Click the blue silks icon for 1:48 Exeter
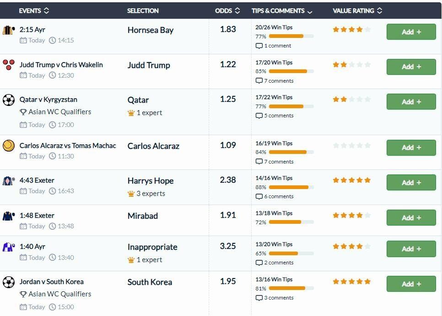 click(x=8, y=216)
